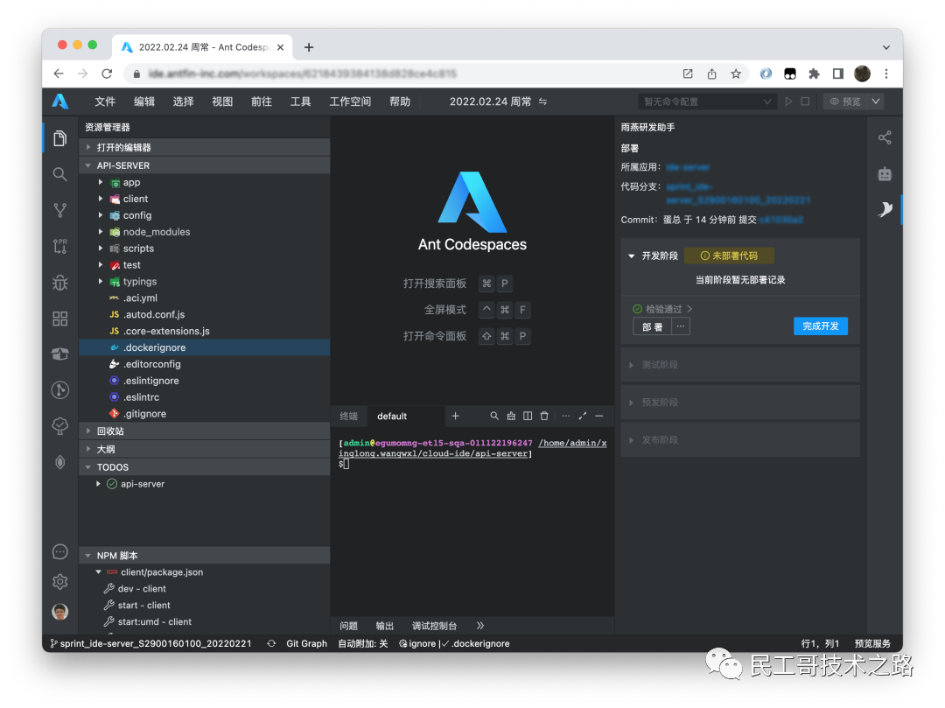Click the Ant Codespaces logo in menu bar
Viewport: 945px width, 708px height.
(59, 102)
